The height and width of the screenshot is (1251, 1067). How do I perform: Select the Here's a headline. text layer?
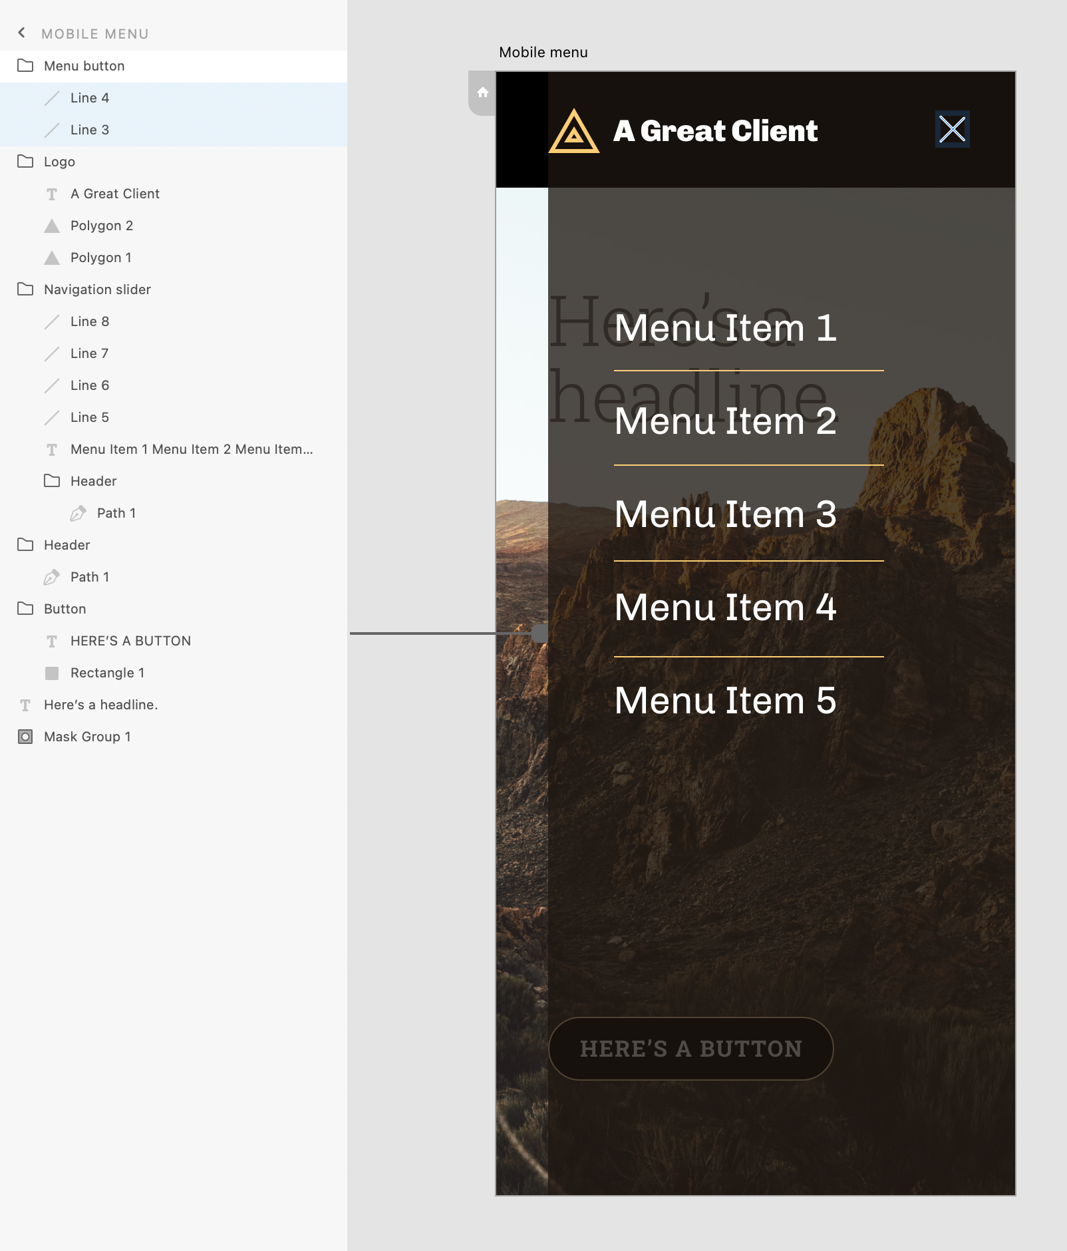174,705
